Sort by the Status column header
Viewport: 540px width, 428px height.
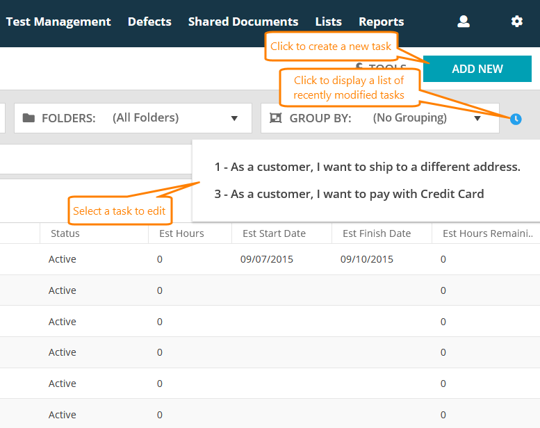65,233
